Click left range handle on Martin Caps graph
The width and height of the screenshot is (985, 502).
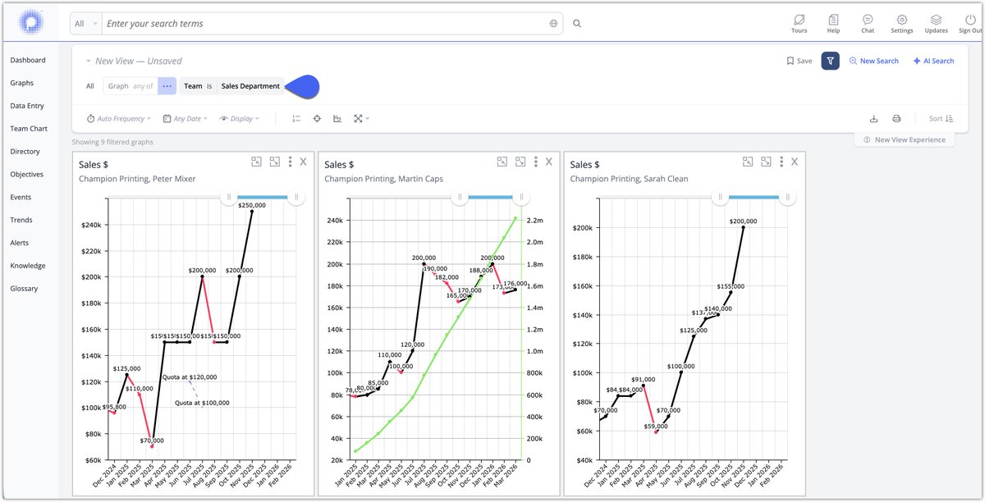click(x=460, y=197)
